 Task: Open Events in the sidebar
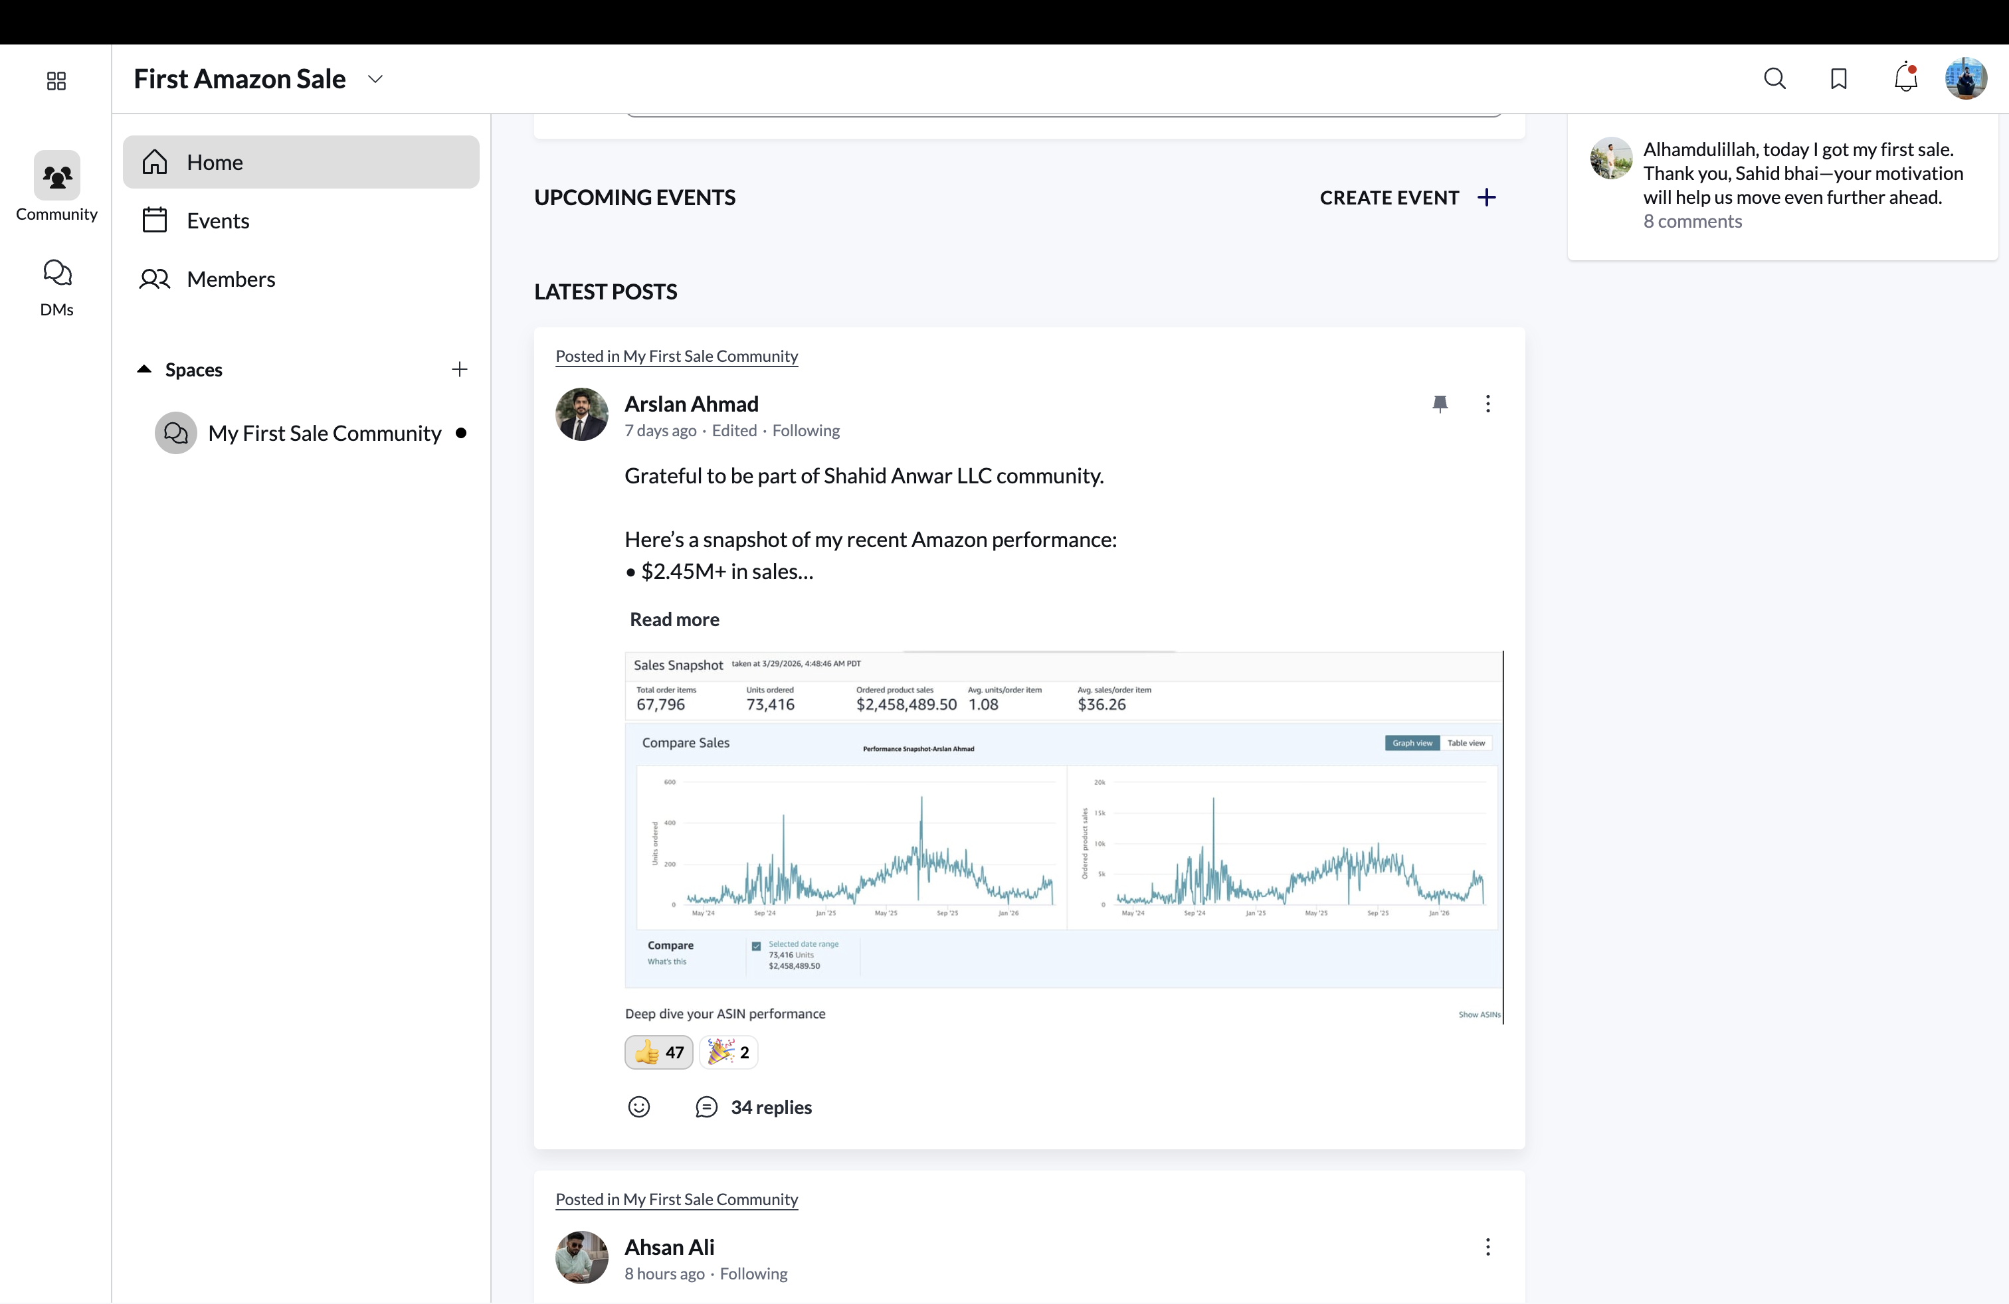[300, 221]
